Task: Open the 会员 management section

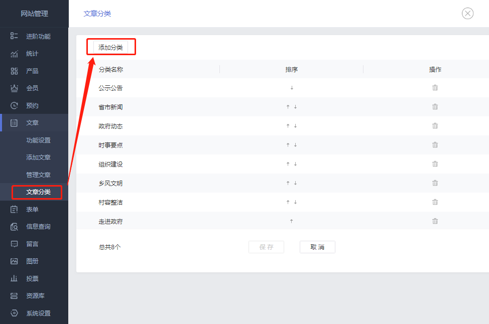Action: (32, 88)
